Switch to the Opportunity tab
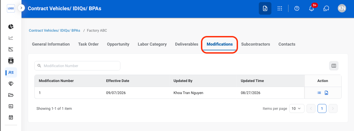Screen dimensions: 354x131 (118, 44)
